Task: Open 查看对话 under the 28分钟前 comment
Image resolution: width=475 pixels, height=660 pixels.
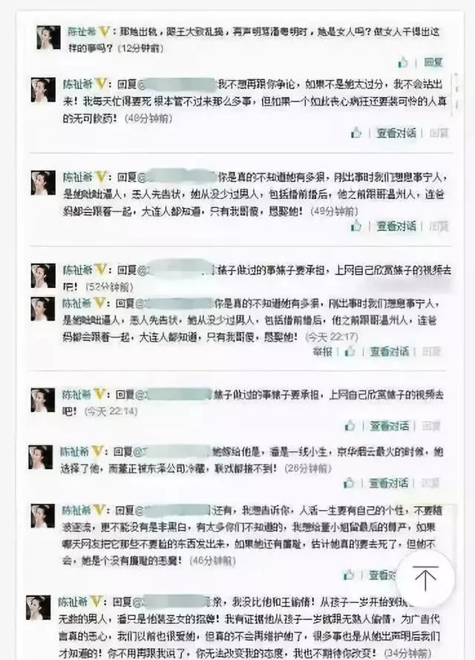Action: coord(388,483)
